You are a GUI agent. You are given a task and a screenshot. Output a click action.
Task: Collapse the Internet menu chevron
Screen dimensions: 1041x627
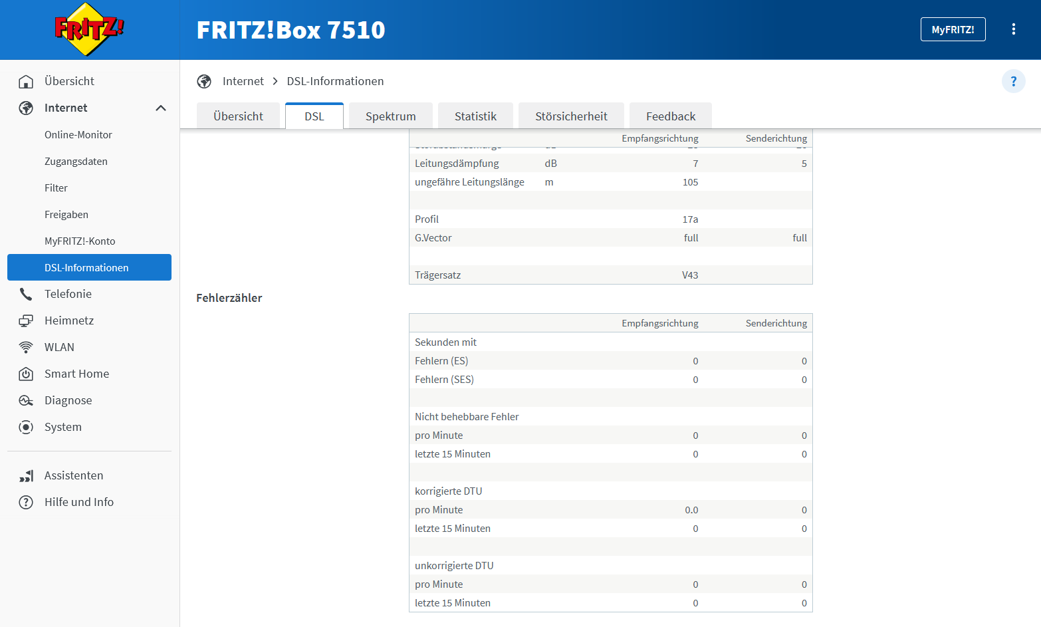(161, 108)
